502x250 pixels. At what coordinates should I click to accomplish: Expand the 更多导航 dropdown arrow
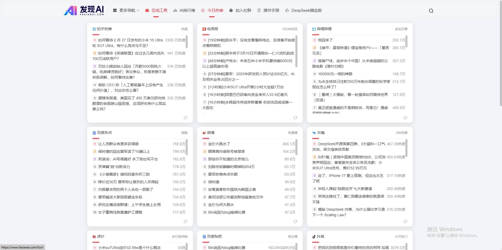[x=138, y=10]
